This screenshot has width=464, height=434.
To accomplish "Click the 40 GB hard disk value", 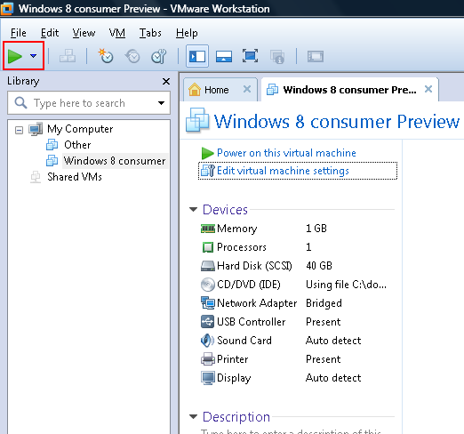I will point(319,266).
